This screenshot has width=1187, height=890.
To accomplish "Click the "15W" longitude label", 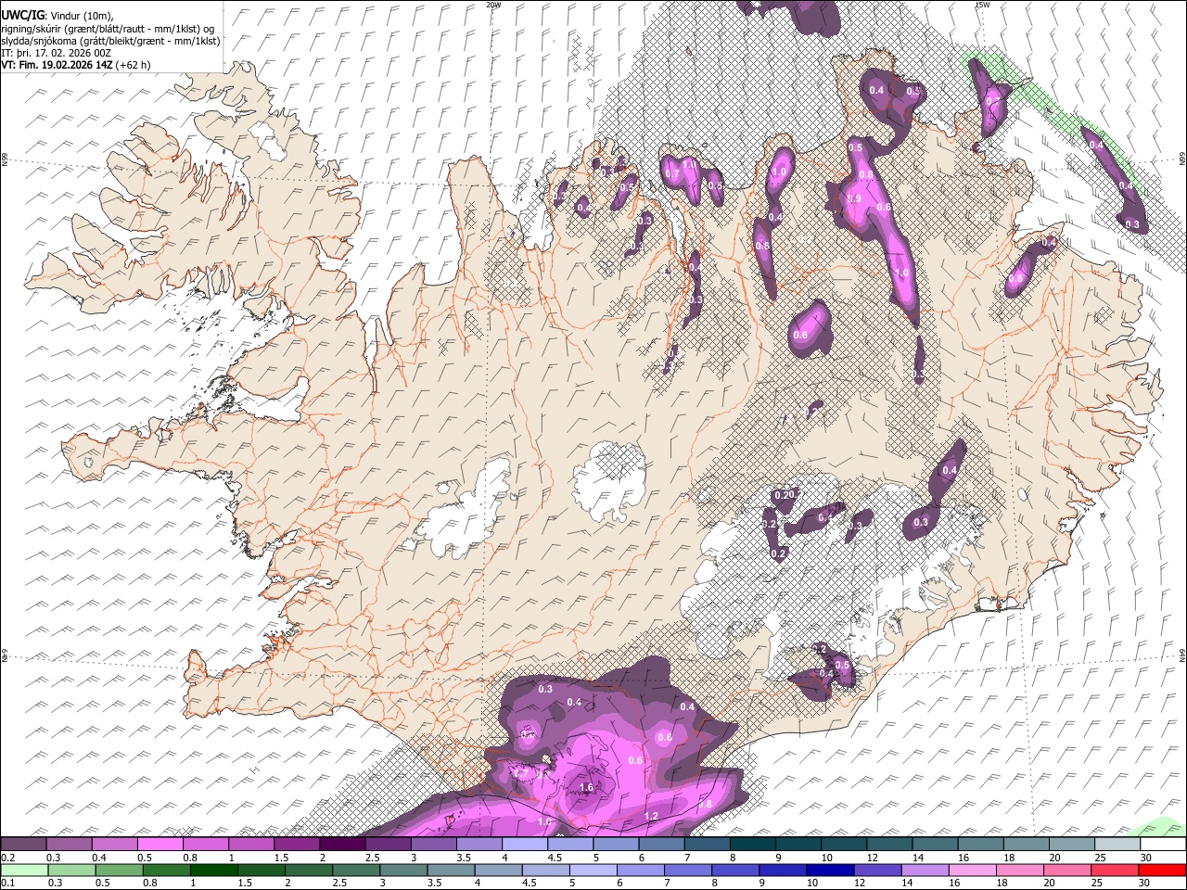I will click(x=981, y=5).
